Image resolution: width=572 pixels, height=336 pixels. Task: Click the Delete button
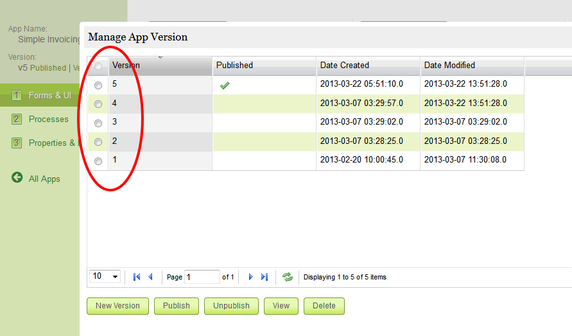point(324,306)
